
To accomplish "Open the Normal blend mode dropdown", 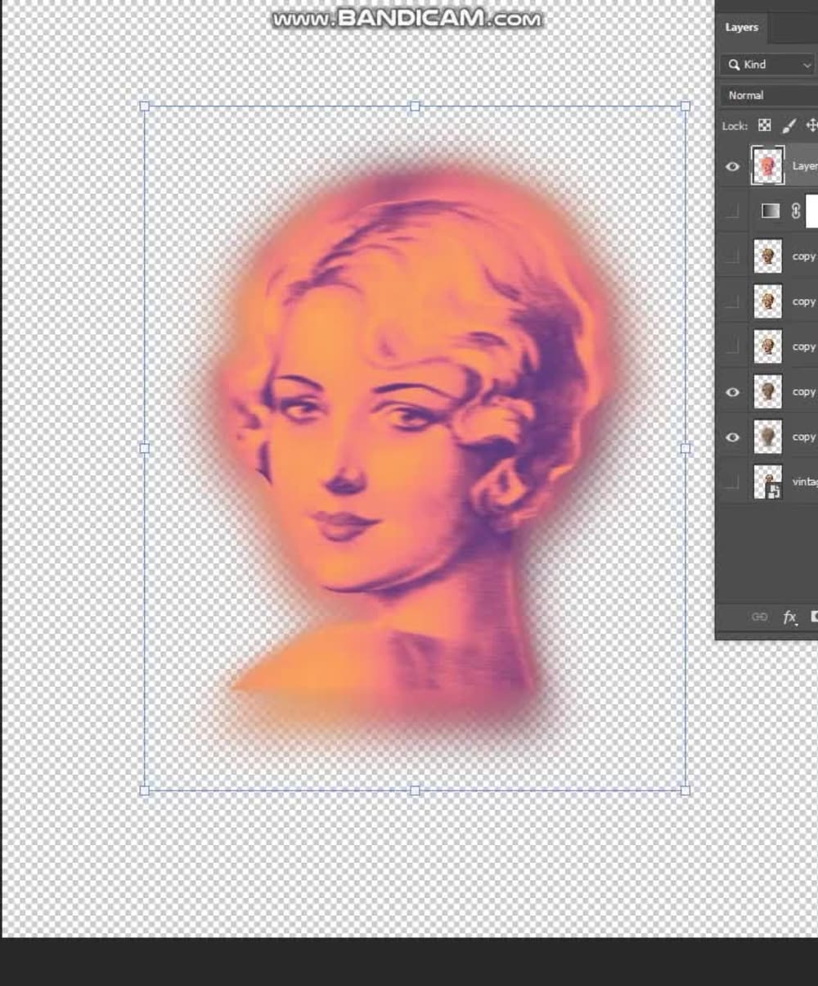I will [769, 95].
